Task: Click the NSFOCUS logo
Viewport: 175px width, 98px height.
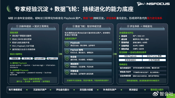Action: 153,4
